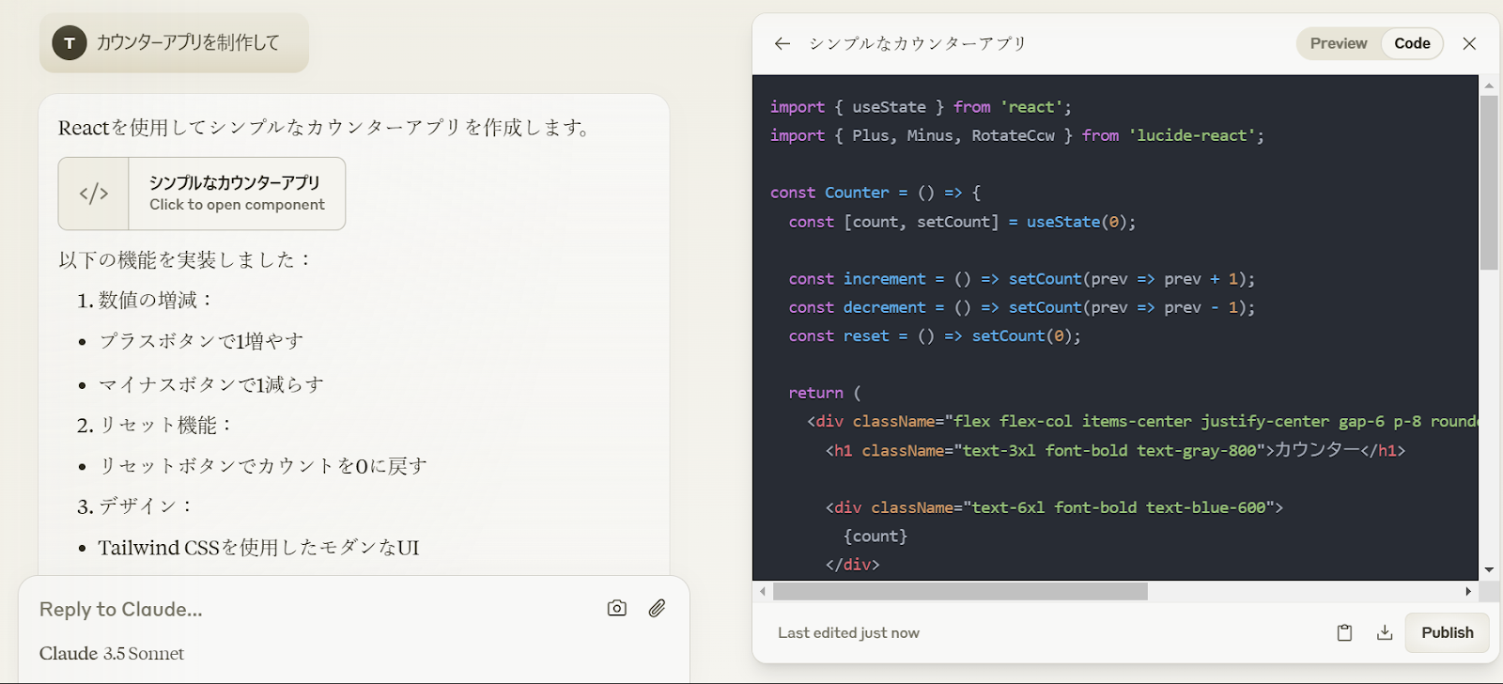Close the artifact panel with X

[x=1469, y=43]
